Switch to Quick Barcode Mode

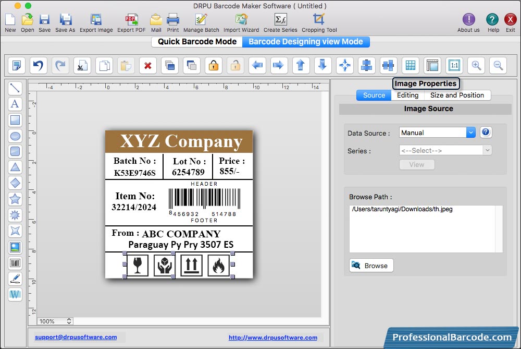pyautogui.click(x=197, y=42)
